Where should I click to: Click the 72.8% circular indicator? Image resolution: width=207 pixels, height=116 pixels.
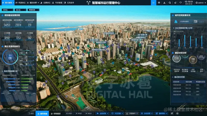click(176, 58)
